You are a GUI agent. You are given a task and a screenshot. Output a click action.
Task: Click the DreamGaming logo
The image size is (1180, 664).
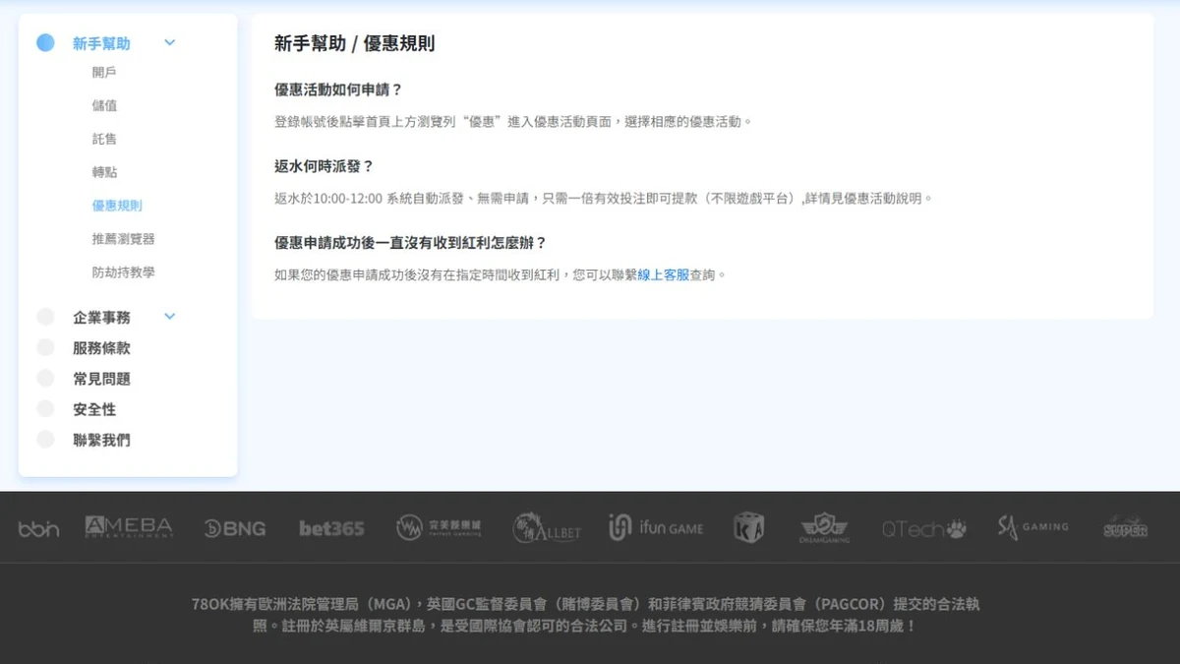click(x=824, y=528)
